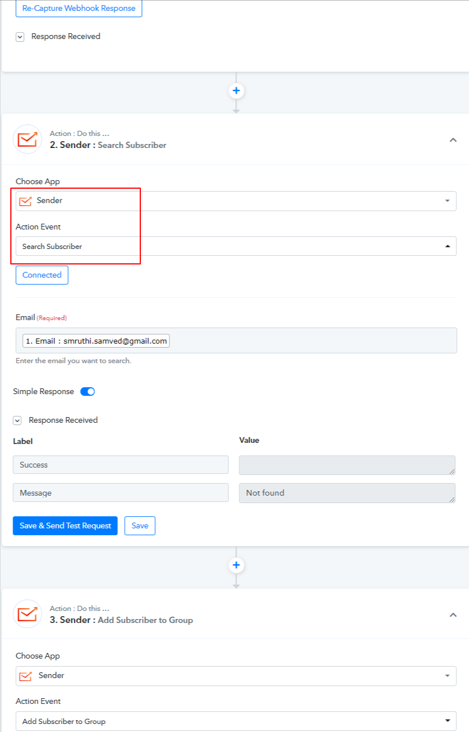Screen dimensions: 469x732
Task: Click Re-Capture Webhook Response button
Action: (x=79, y=9)
